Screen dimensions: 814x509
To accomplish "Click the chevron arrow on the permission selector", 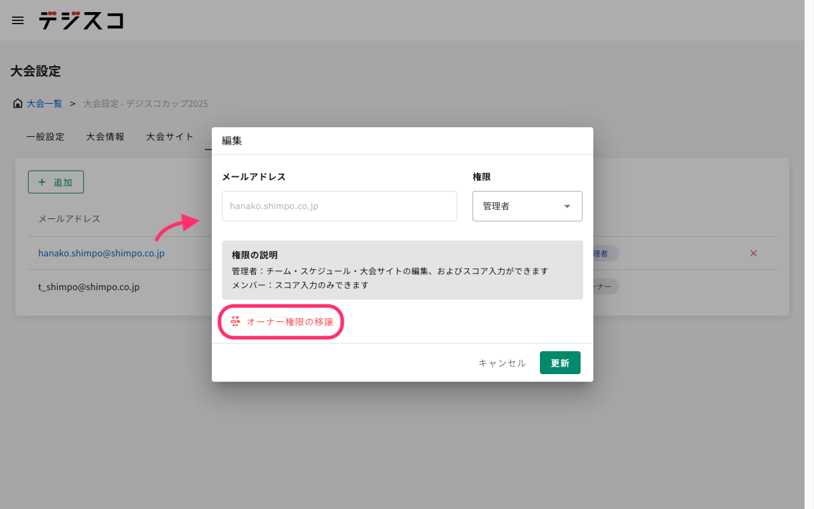I will [x=567, y=206].
